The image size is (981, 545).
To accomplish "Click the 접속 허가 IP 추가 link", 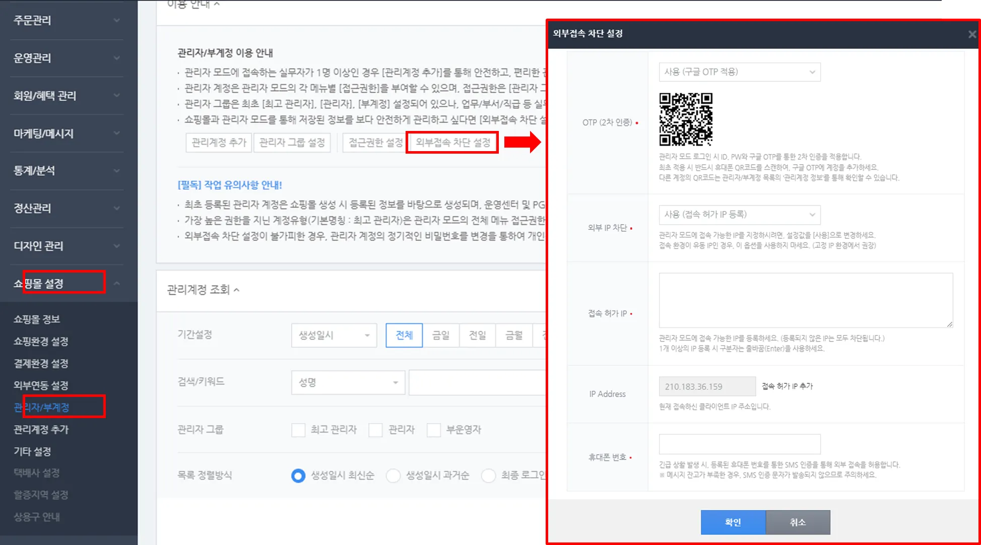I will [x=787, y=386].
